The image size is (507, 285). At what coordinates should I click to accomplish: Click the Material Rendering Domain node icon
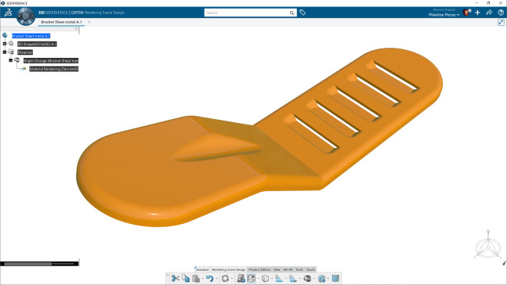(24, 69)
